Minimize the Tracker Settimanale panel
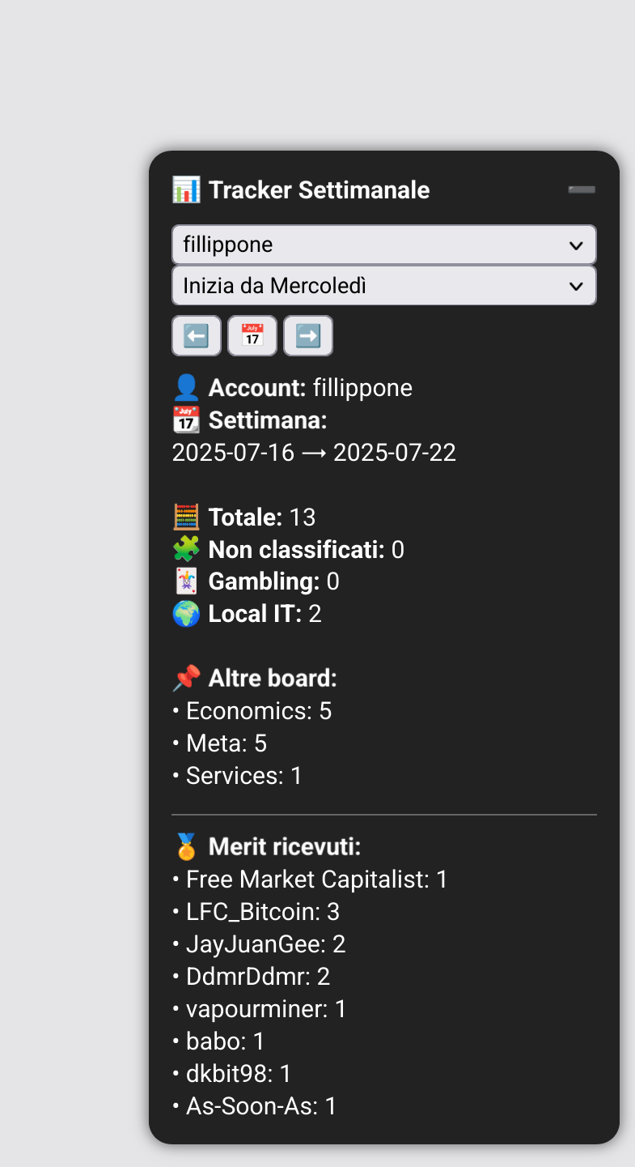This screenshot has width=635, height=1167. (x=582, y=190)
